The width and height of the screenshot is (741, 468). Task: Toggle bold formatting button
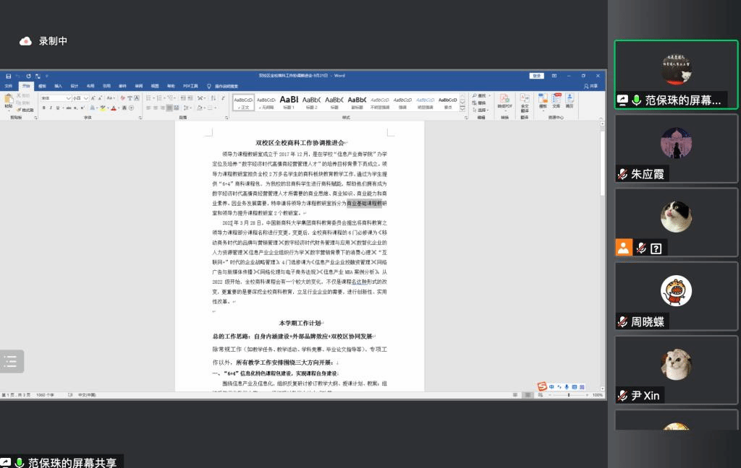coord(43,108)
